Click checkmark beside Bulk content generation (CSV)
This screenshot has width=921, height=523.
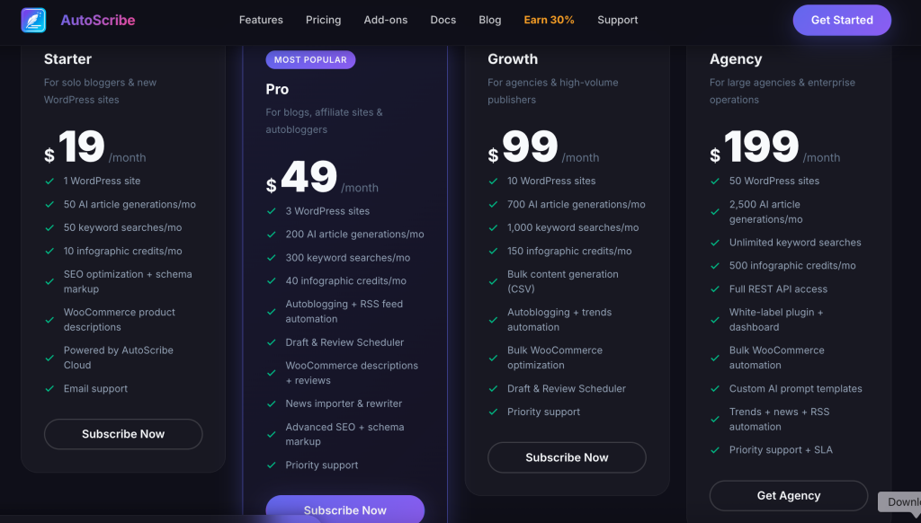pyautogui.click(x=494, y=282)
